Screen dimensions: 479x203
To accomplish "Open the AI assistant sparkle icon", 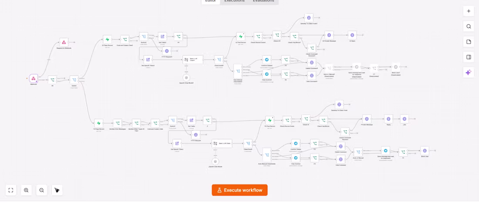I will (468, 72).
